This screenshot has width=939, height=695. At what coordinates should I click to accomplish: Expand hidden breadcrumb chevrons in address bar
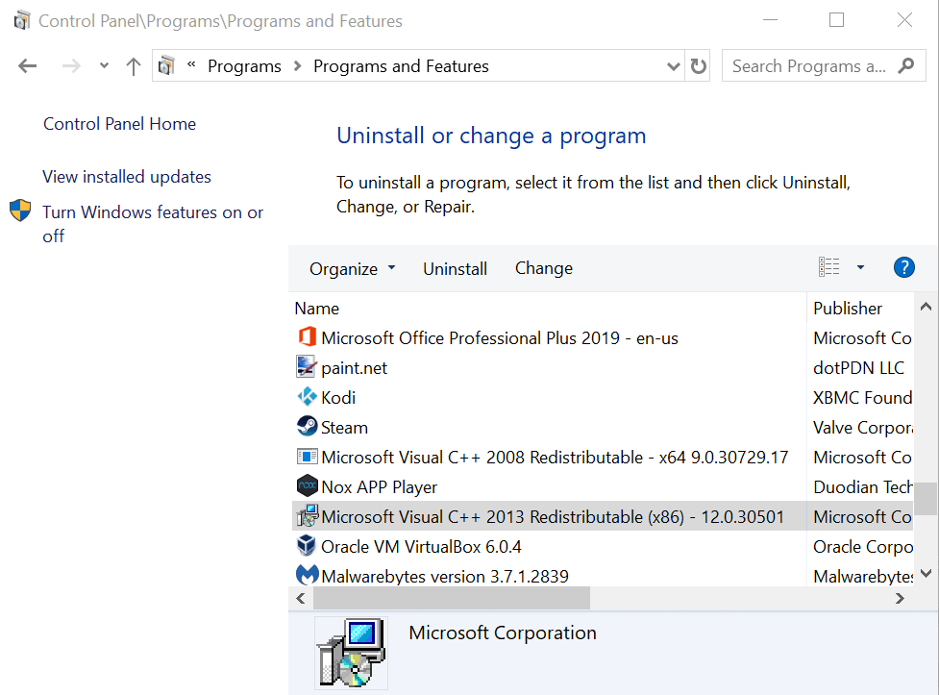(x=191, y=64)
